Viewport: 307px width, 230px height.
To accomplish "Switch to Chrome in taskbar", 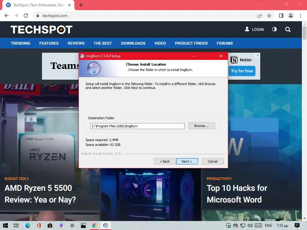I will pyautogui.click(x=94, y=226).
